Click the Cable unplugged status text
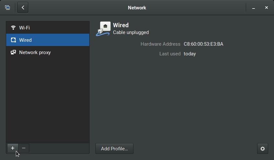 click(131, 32)
